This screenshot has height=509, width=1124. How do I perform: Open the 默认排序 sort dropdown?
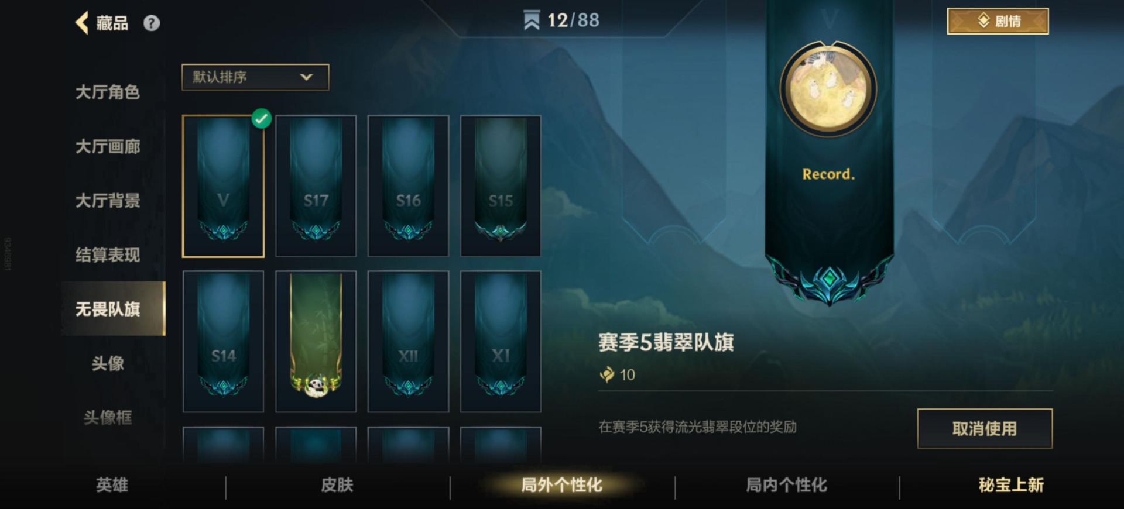coord(255,77)
